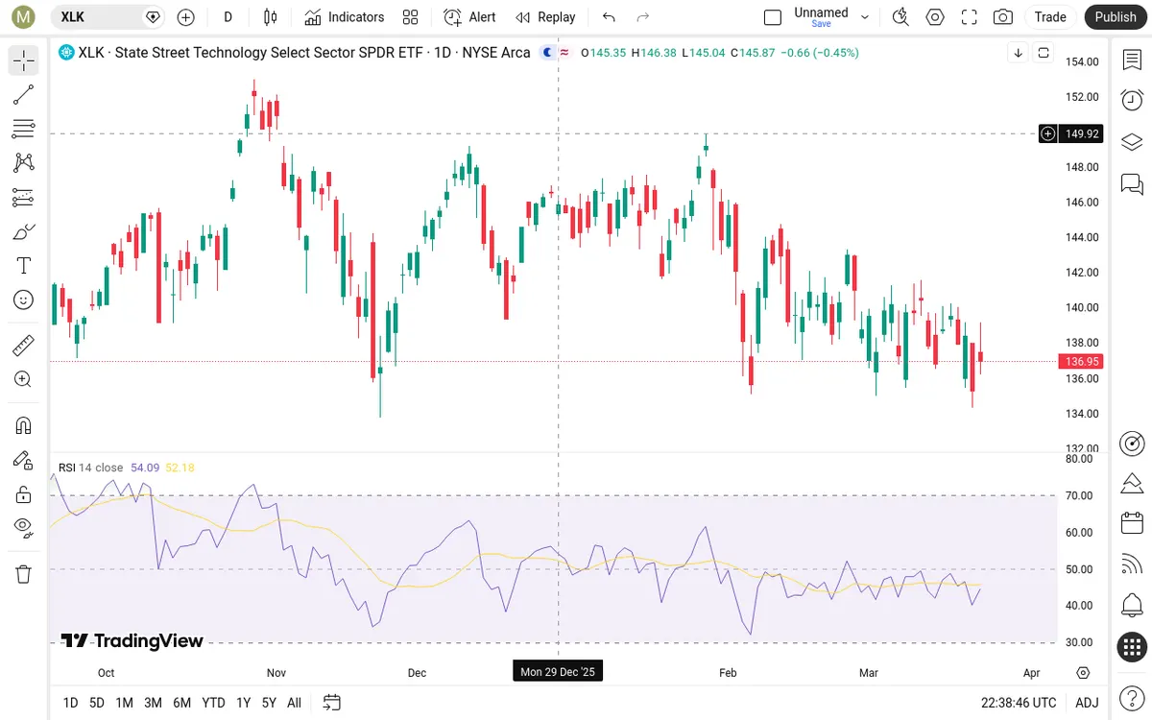1152x720 pixels.
Task: Redo the last chart action
Action: [x=643, y=16]
